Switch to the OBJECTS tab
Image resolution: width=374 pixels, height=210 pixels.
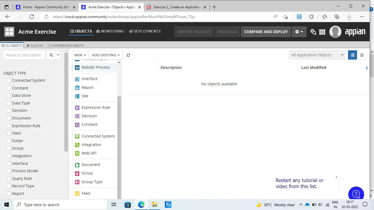pyautogui.click(x=81, y=31)
